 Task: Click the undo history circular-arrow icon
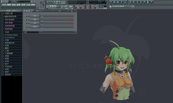tap(130, 2)
